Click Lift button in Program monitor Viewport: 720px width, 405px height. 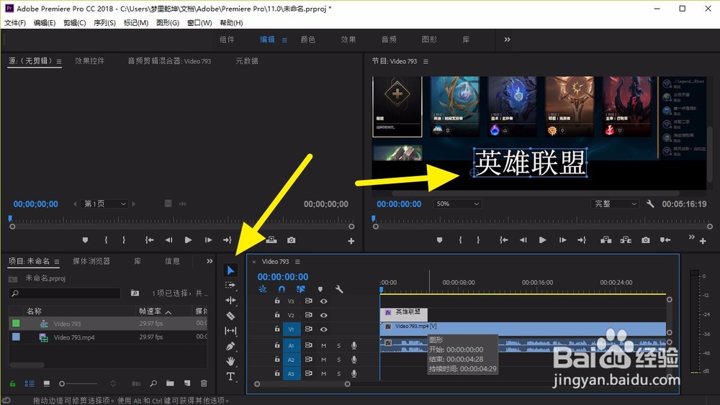(606, 240)
